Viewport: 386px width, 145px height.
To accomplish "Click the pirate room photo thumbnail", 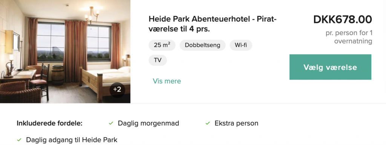I will point(65,51).
